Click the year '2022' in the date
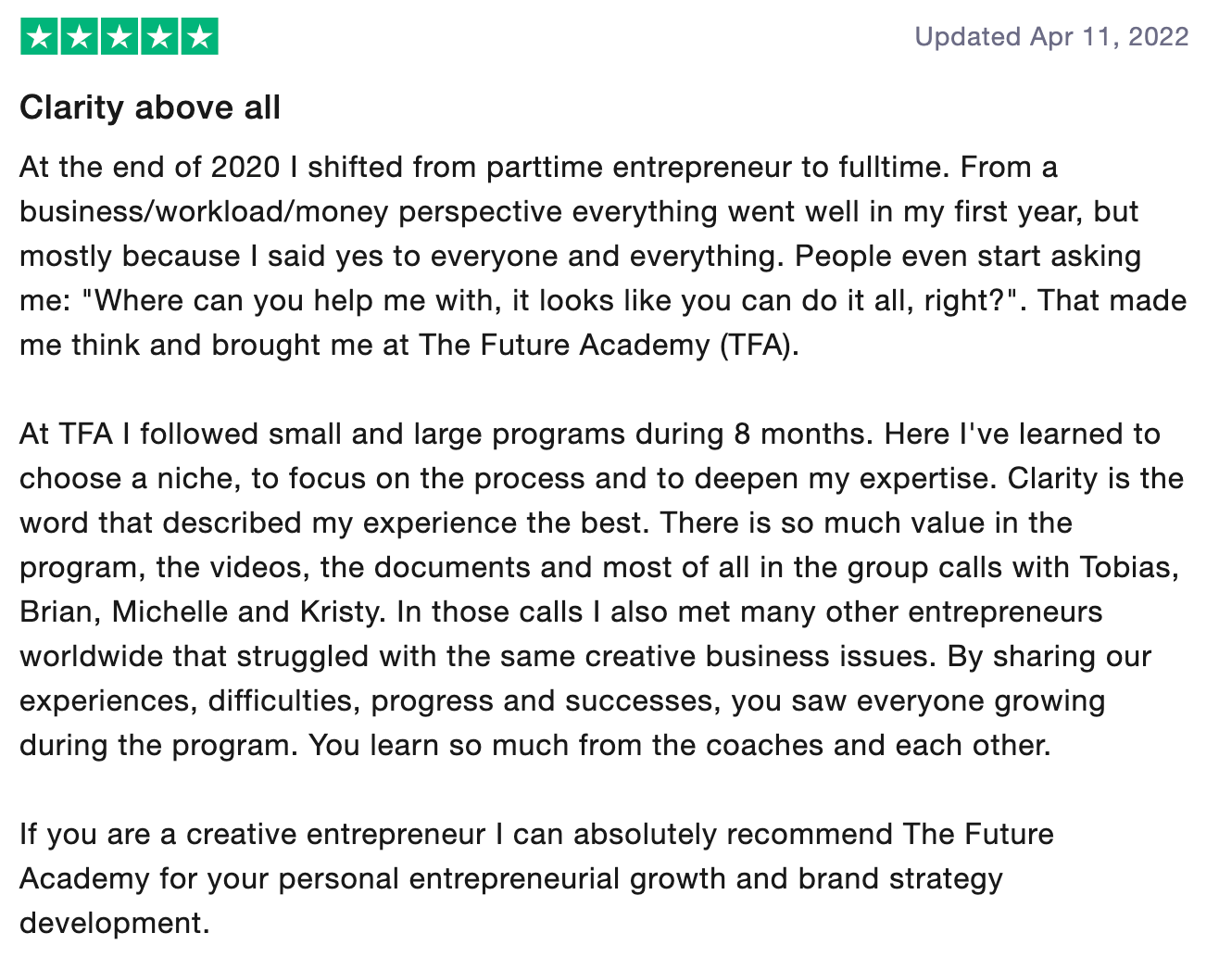The width and height of the screenshot is (1219, 958). point(1158,37)
